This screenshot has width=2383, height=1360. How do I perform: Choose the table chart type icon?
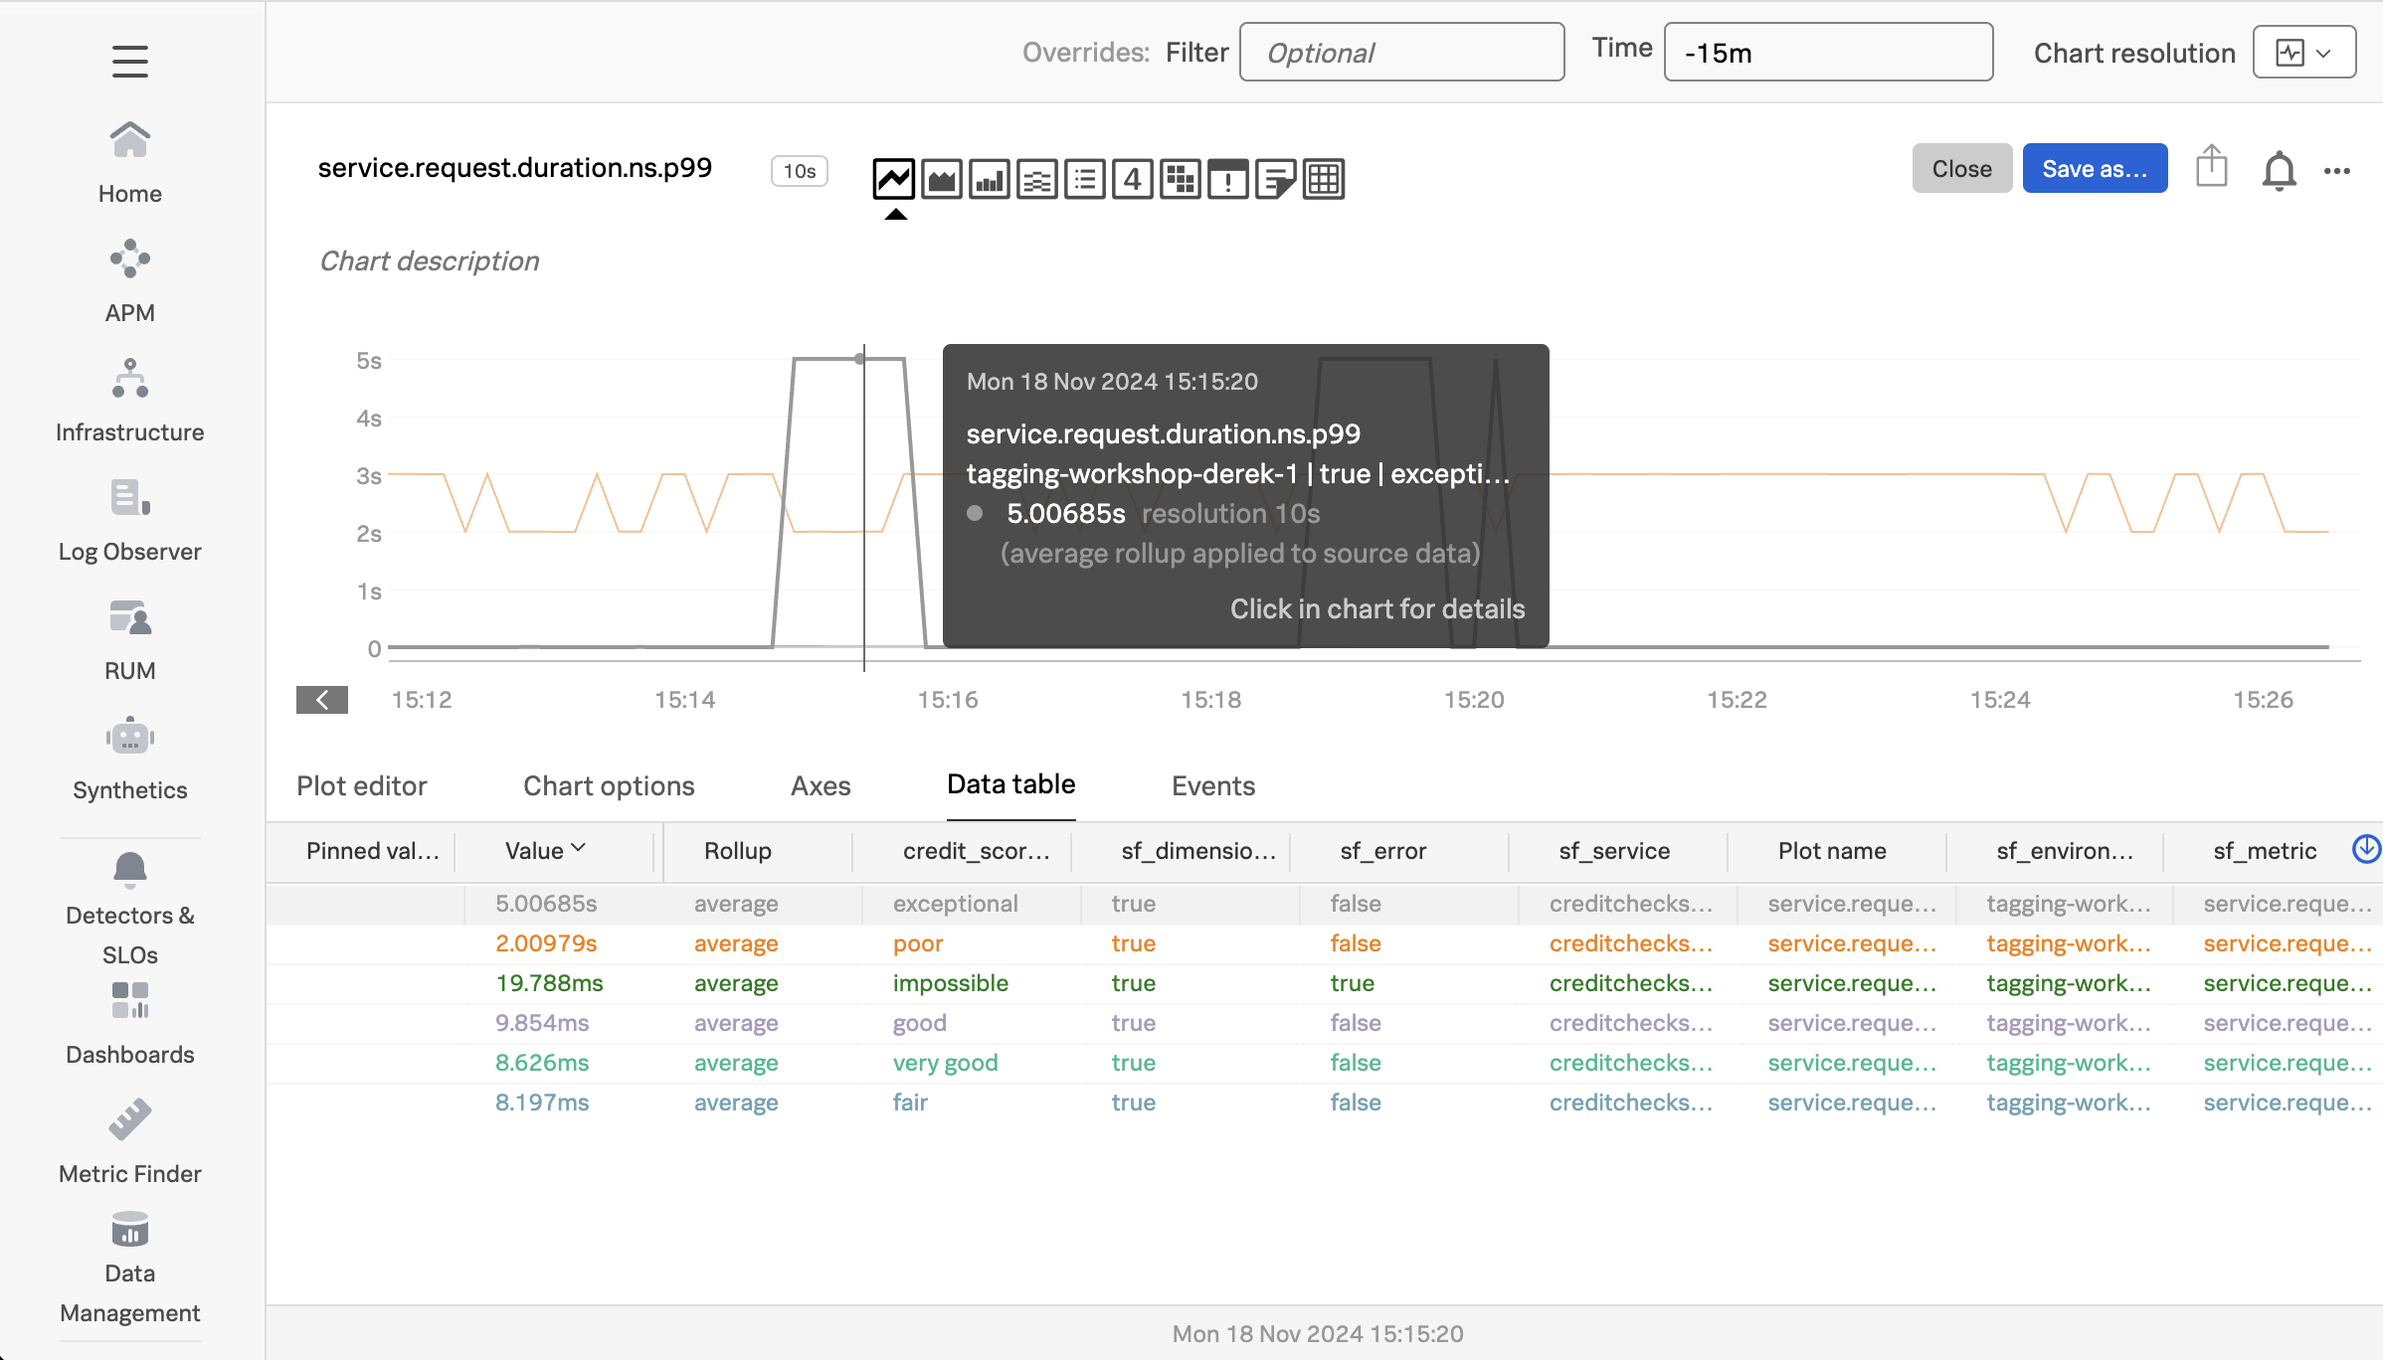point(1323,180)
